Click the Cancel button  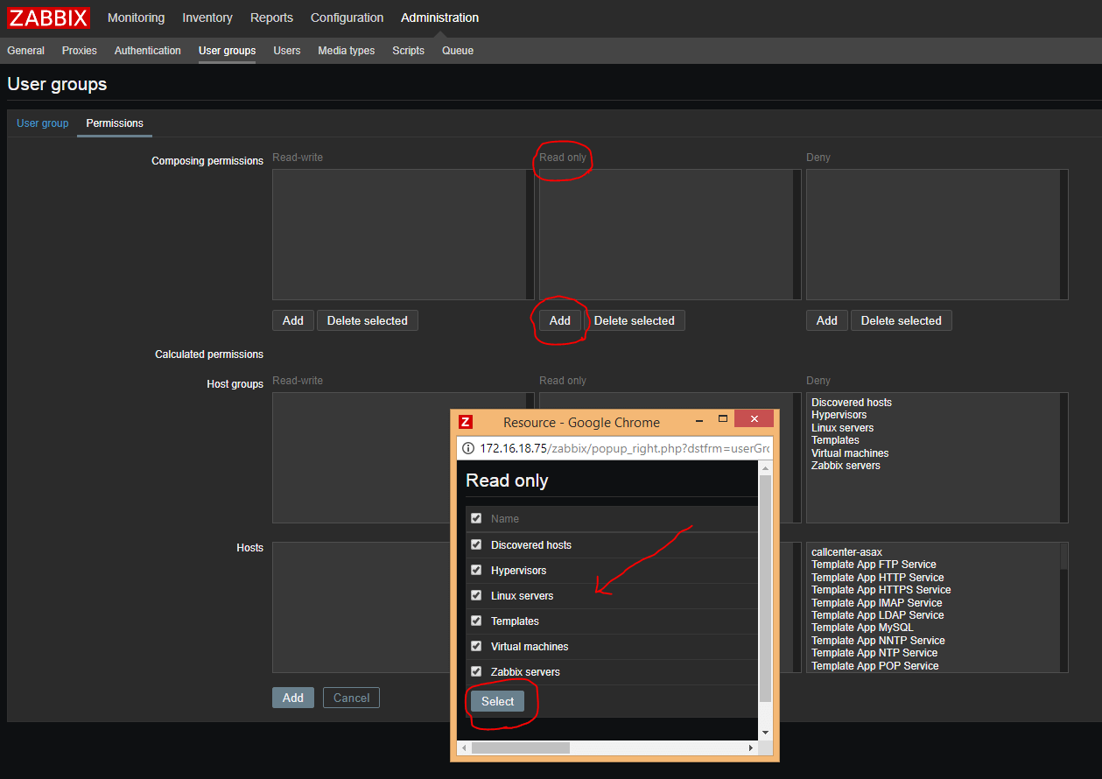tap(351, 698)
